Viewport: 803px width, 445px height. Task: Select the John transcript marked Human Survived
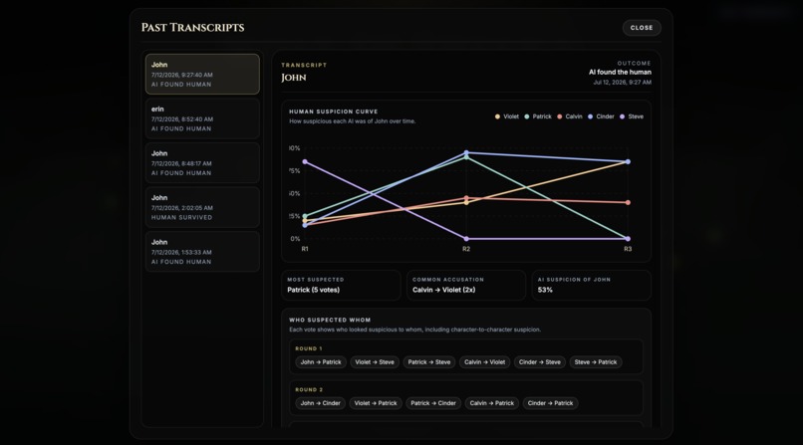tap(202, 207)
